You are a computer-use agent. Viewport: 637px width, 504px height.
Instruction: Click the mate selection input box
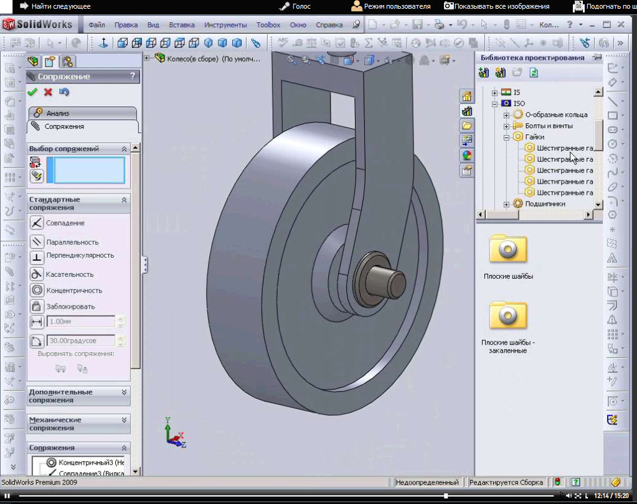coord(89,170)
